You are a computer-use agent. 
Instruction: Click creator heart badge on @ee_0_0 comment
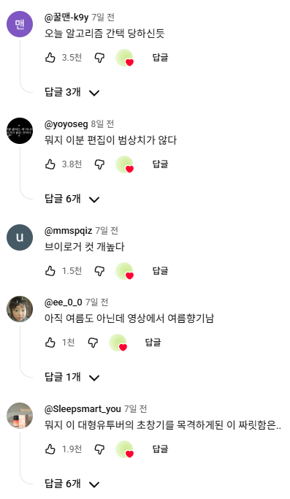click(118, 343)
